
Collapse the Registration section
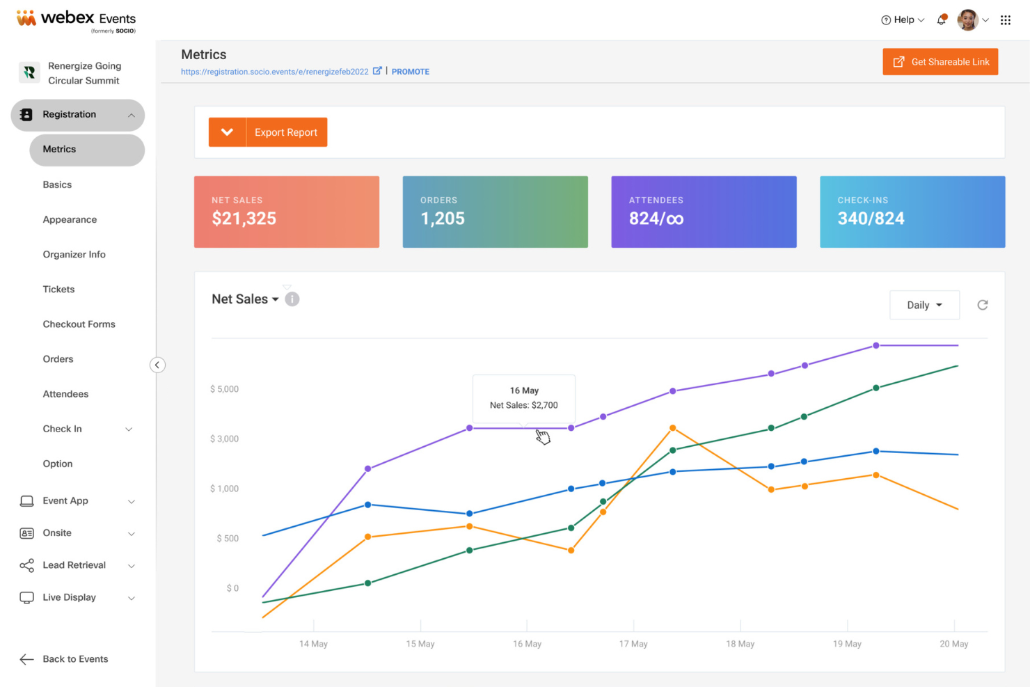tap(131, 115)
